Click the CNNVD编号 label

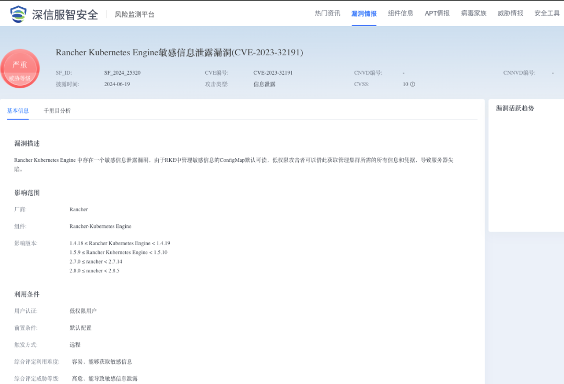click(x=520, y=73)
